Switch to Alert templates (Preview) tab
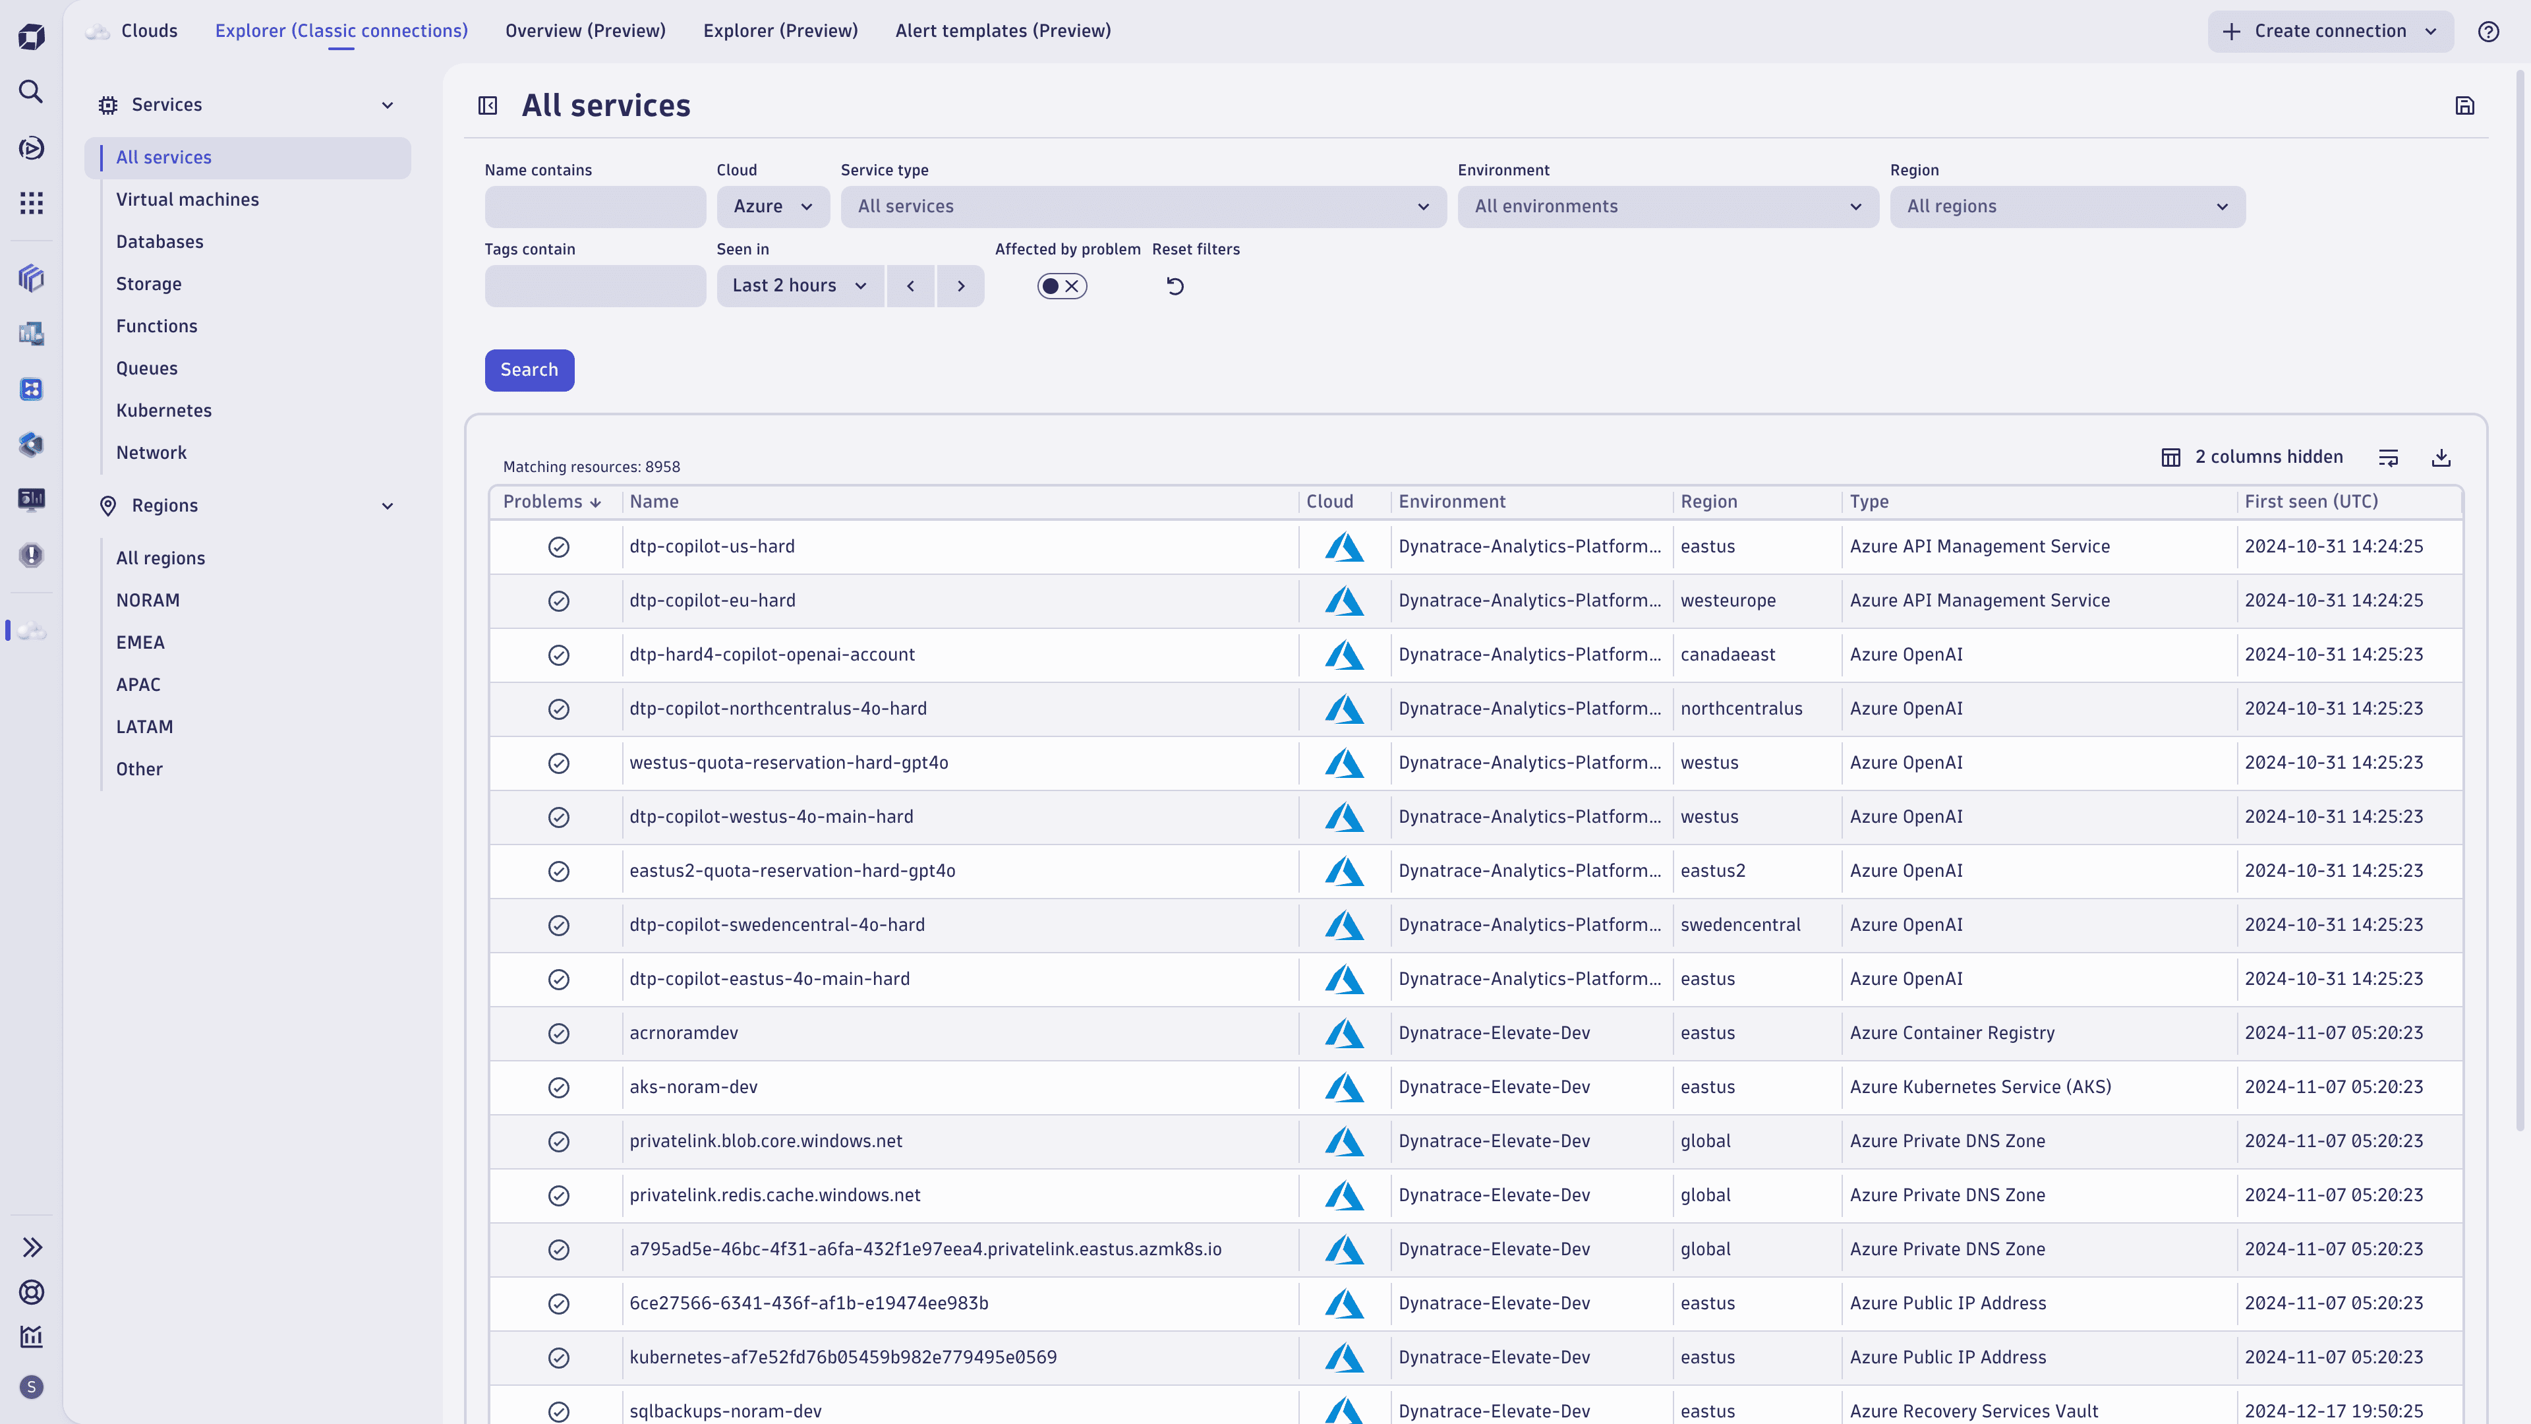The height and width of the screenshot is (1424, 2531). pos(1003,32)
